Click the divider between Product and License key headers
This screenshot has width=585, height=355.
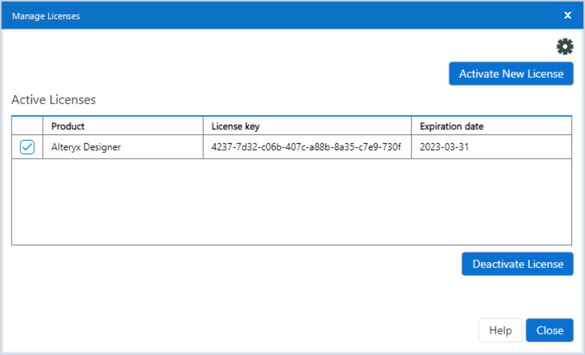(203, 126)
